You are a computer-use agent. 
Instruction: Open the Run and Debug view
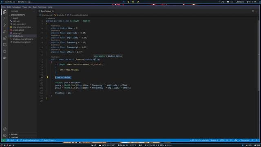click(x=4, y=31)
